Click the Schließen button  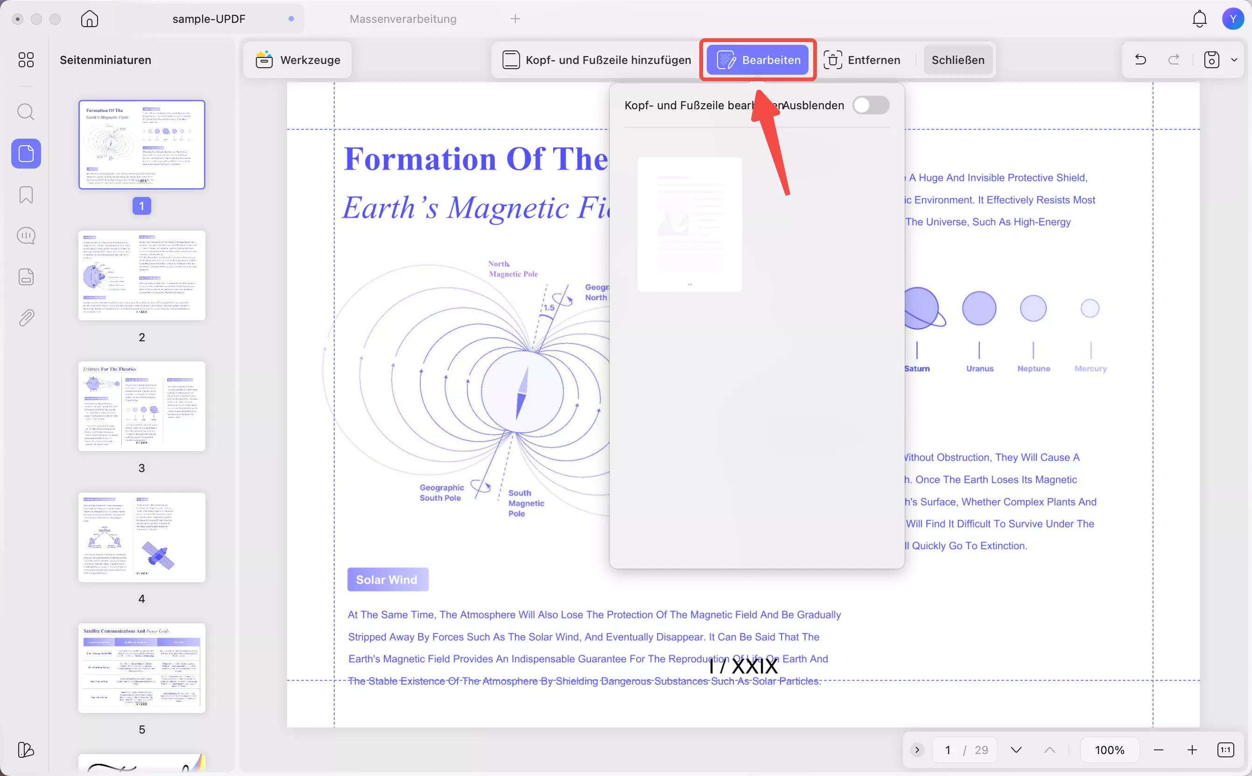pos(957,60)
